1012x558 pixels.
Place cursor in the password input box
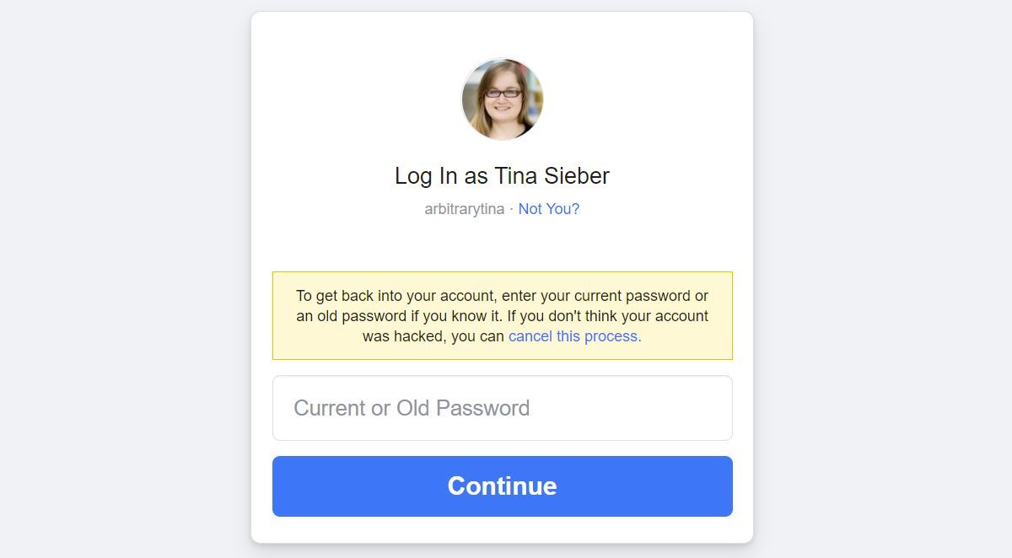click(x=502, y=408)
